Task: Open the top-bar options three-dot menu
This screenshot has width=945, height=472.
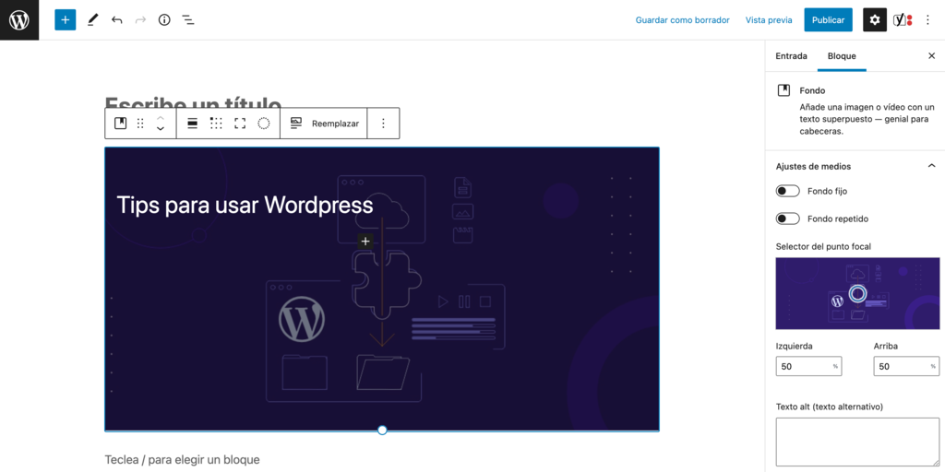Action: tap(928, 20)
